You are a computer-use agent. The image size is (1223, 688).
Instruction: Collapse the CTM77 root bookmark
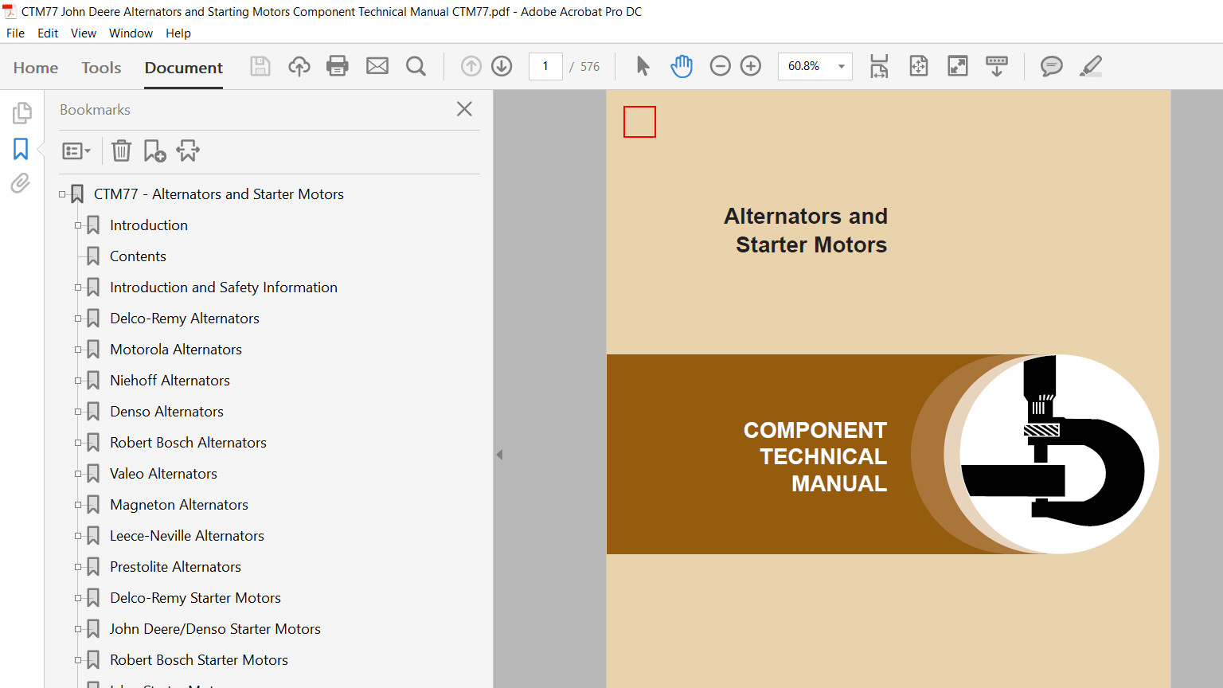pyautogui.click(x=62, y=194)
